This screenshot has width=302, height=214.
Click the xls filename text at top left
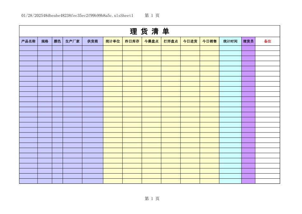(77, 15)
